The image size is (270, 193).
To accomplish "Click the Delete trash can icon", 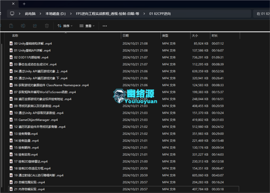I will (47, 26).
